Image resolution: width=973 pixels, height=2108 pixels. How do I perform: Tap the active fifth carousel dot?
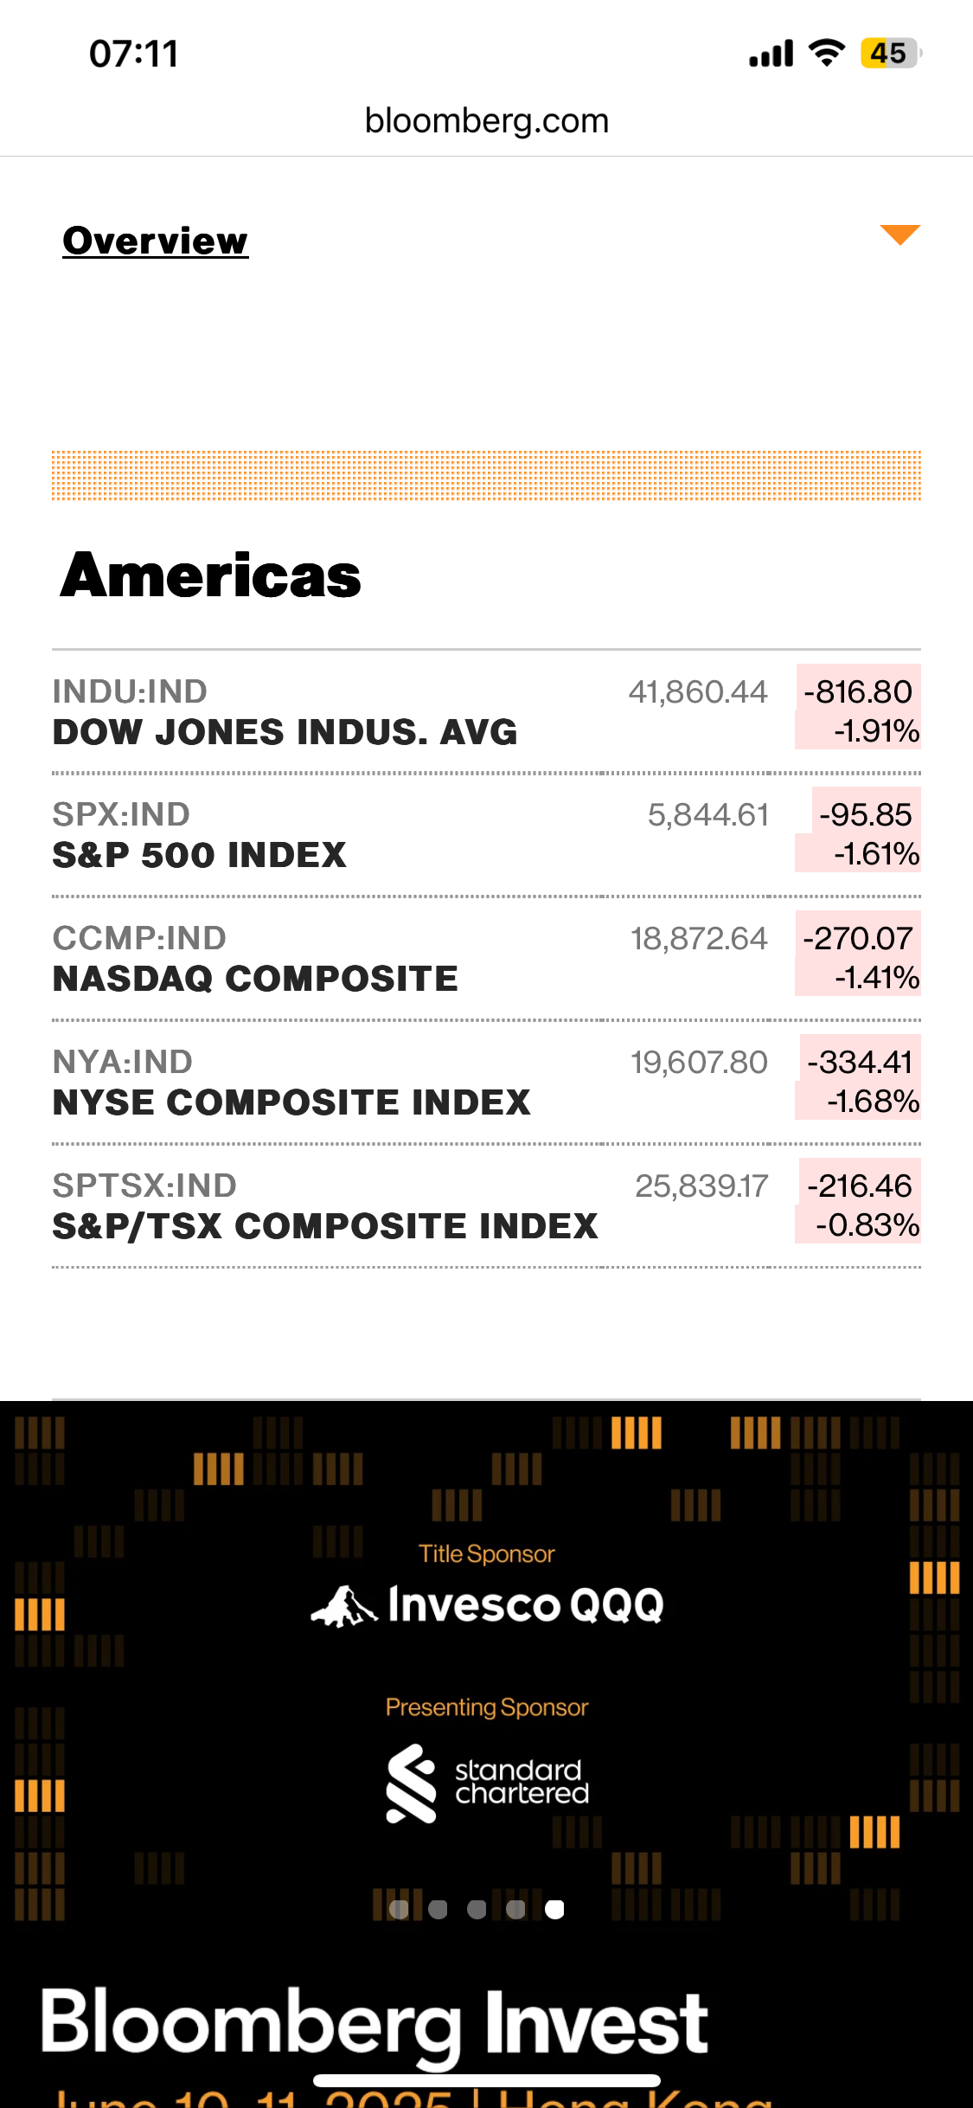tap(554, 1910)
